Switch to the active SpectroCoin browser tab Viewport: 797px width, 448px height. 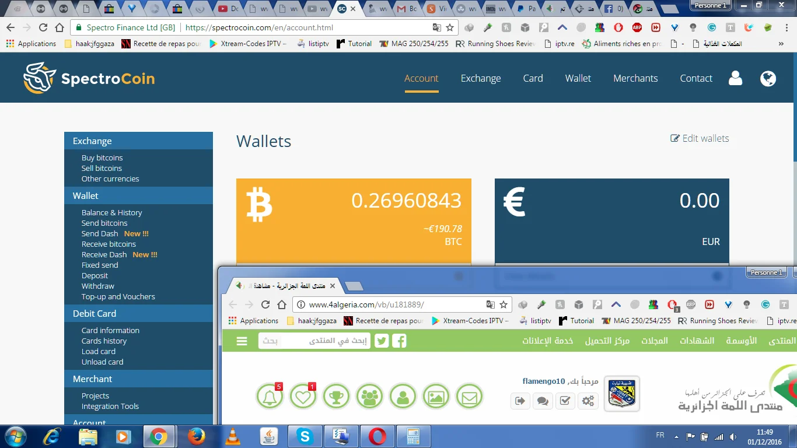point(347,9)
